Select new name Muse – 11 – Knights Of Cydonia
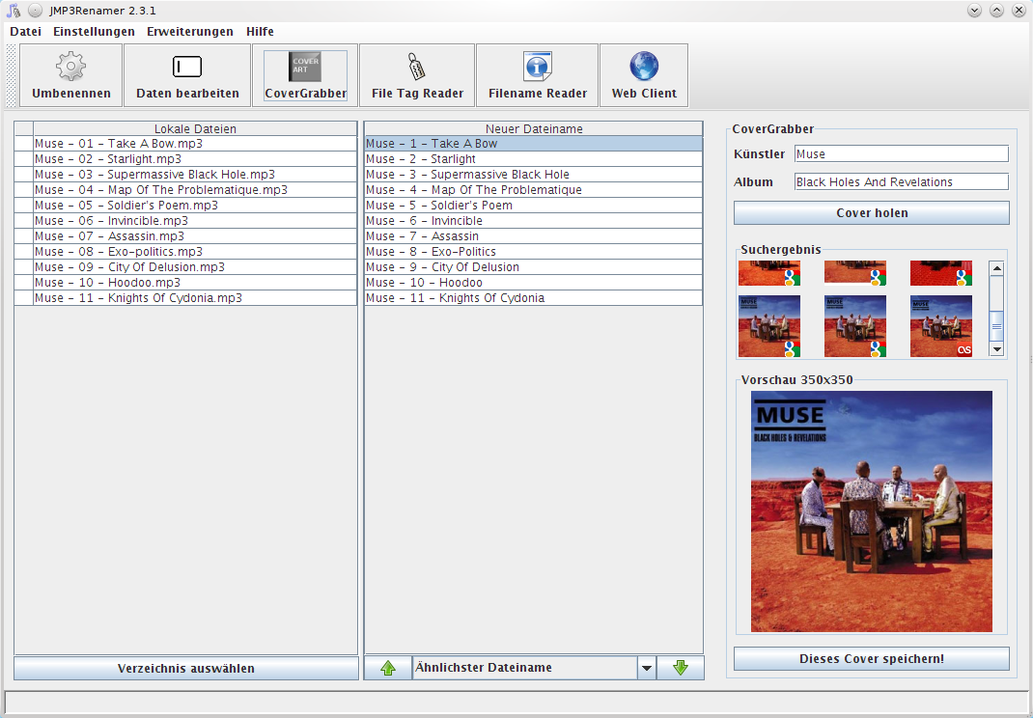1033x718 pixels. 534,298
